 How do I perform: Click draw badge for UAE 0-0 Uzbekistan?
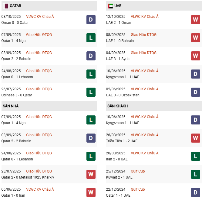click(195, 92)
